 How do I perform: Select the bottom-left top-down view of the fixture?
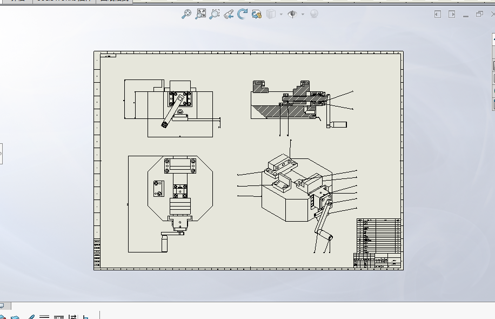tap(170, 204)
